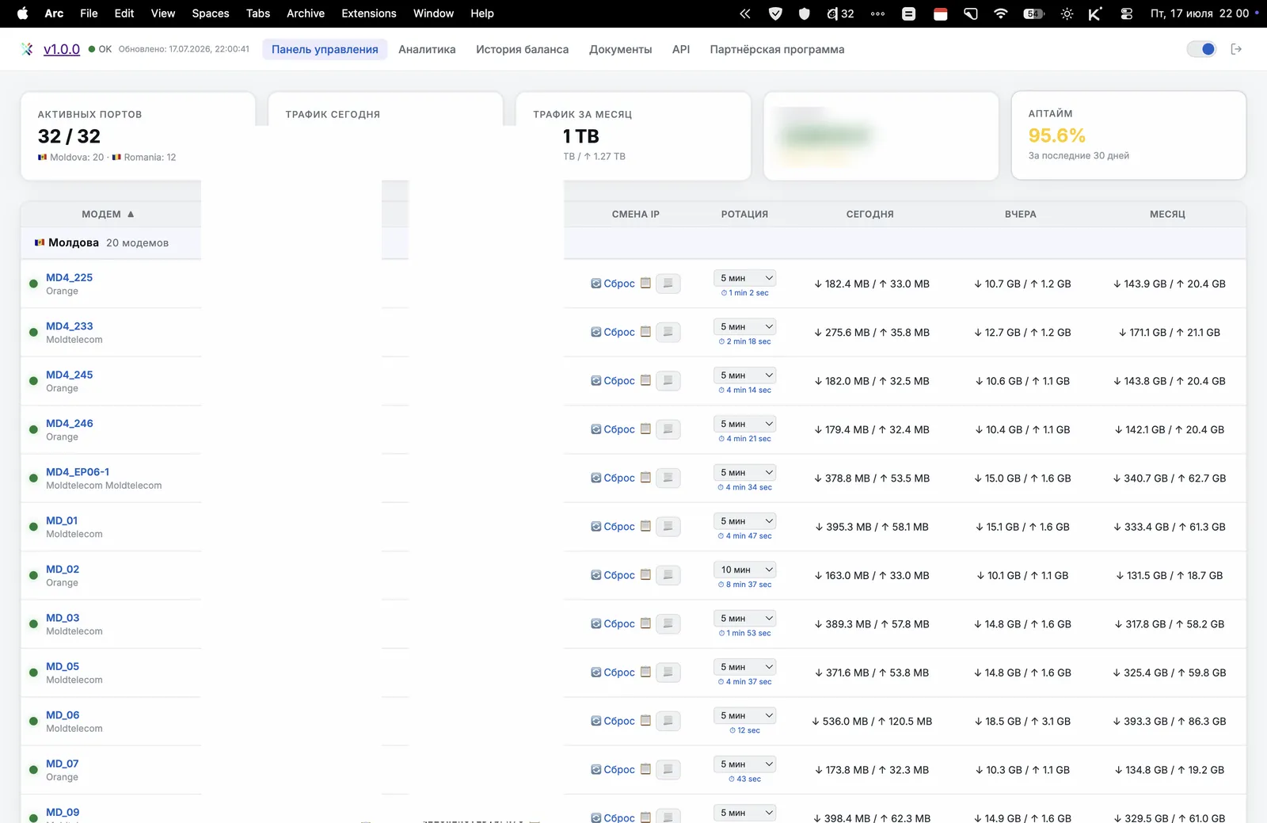Open rotation dropdown for MD4_233
This screenshot has height=823, width=1267.
click(744, 326)
